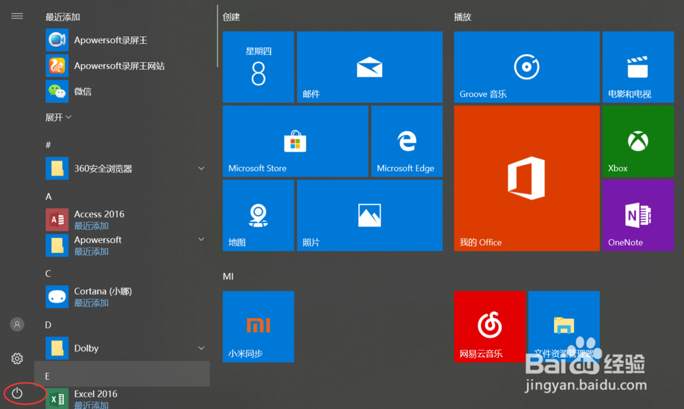The height and width of the screenshot is (409, 684).
Task: Click the 最近添加 section heading
Action: coord(63,17)
